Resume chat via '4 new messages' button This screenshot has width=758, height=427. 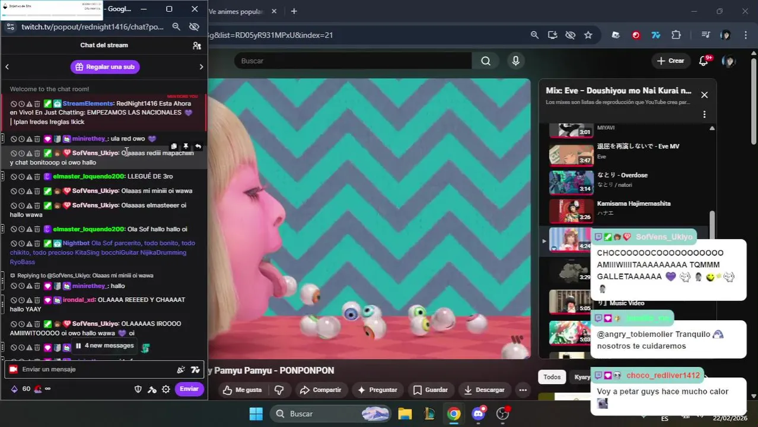click(x=104, y=346)
